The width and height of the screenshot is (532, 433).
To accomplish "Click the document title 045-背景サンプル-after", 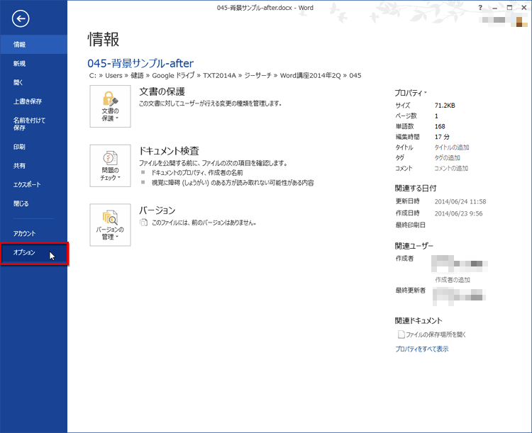I will [x=140, y=63].
